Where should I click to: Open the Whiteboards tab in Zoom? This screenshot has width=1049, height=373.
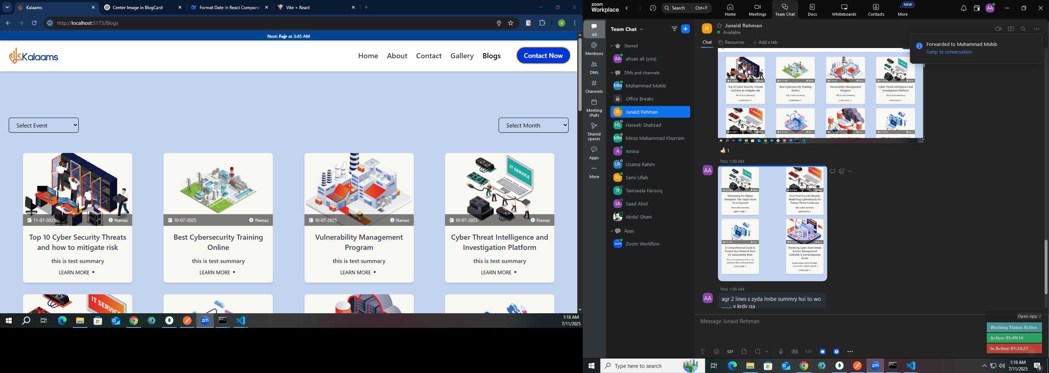[844, 10]
